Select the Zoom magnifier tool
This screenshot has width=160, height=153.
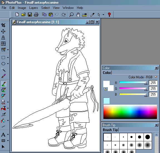[71, 14]
